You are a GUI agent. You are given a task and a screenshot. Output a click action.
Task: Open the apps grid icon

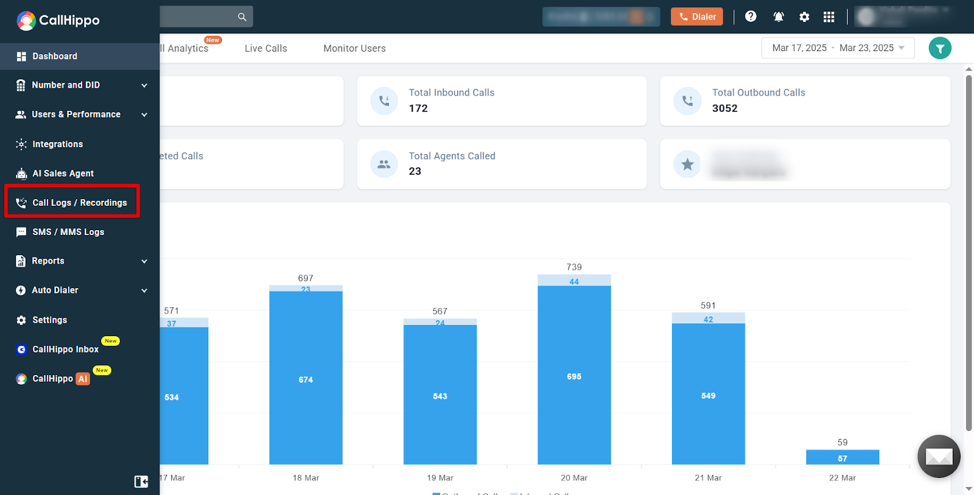pos(829,17)
